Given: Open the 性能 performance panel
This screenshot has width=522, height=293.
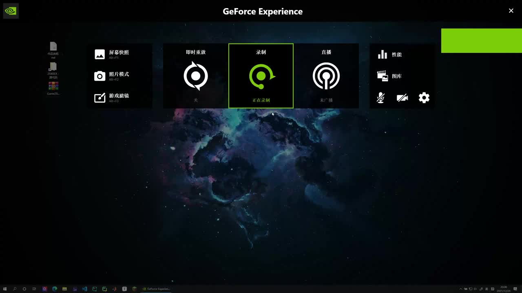Looking at the screenshot, I should click(x=390, y=55).
